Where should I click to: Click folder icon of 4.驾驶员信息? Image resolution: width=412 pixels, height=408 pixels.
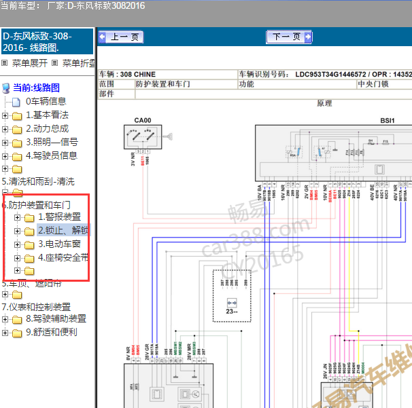(x=17, y=157)
